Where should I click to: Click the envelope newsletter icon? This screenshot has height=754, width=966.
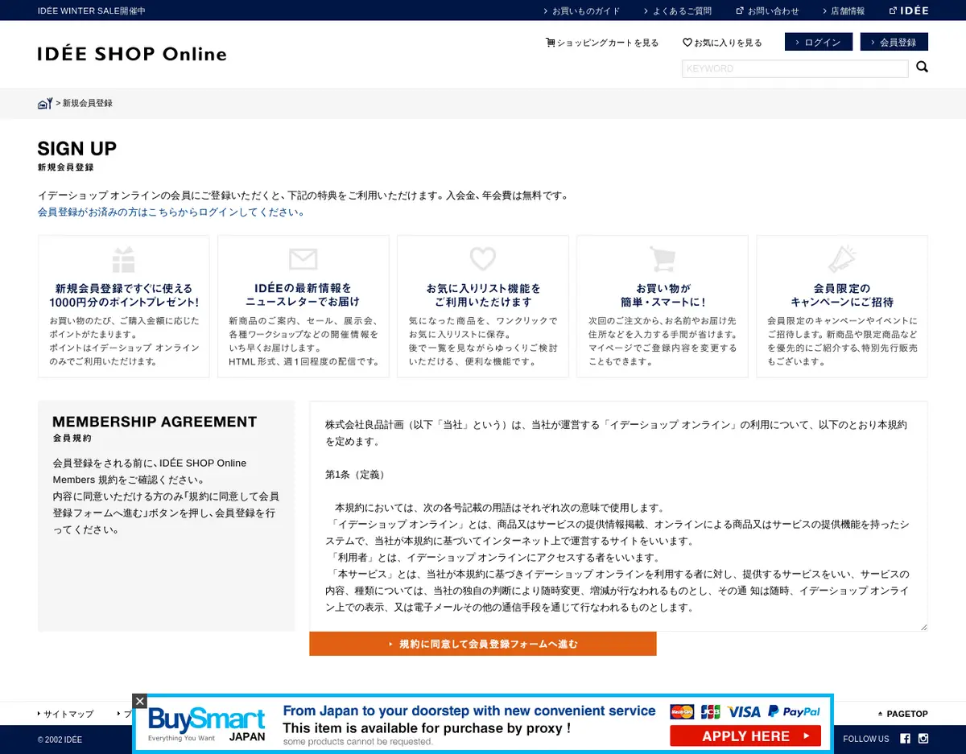[x=303, y=259]
